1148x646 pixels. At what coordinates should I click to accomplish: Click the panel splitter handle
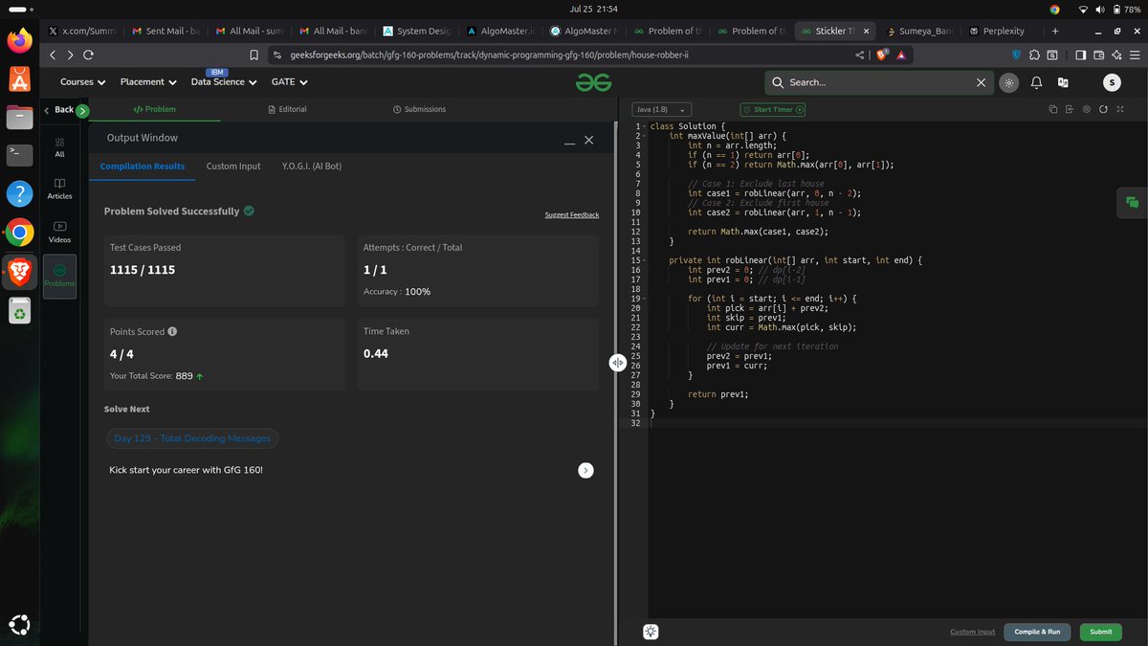[x=618, y=363]
